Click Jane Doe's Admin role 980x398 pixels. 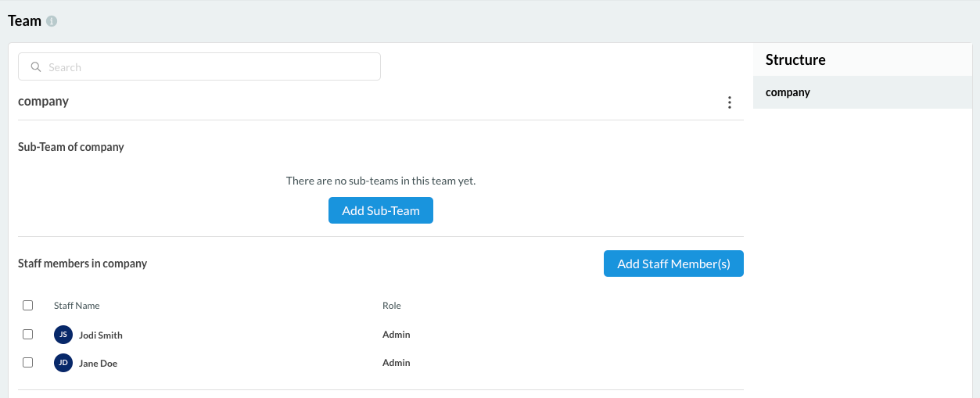pyautogui.click(x=396, y=363)
